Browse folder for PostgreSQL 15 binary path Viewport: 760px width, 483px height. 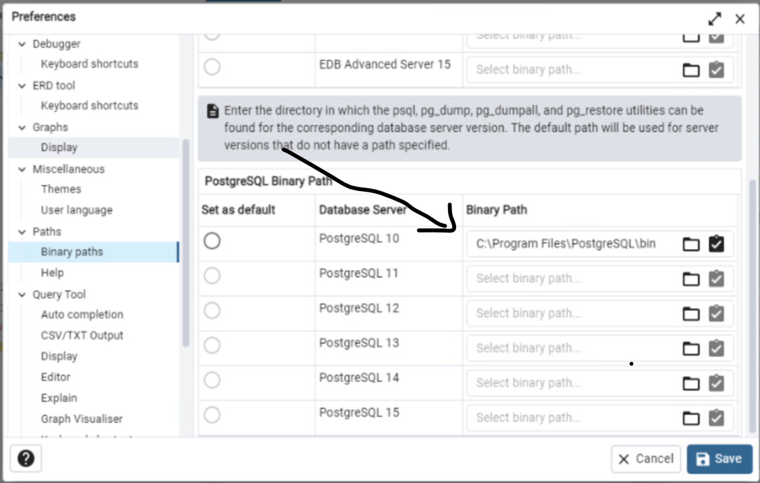[691, 418]
